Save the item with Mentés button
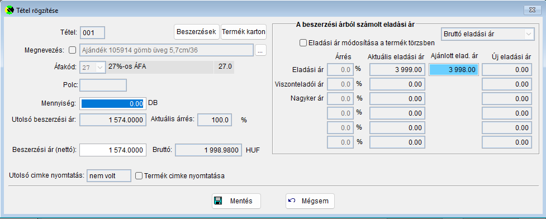 pos(236,201)
